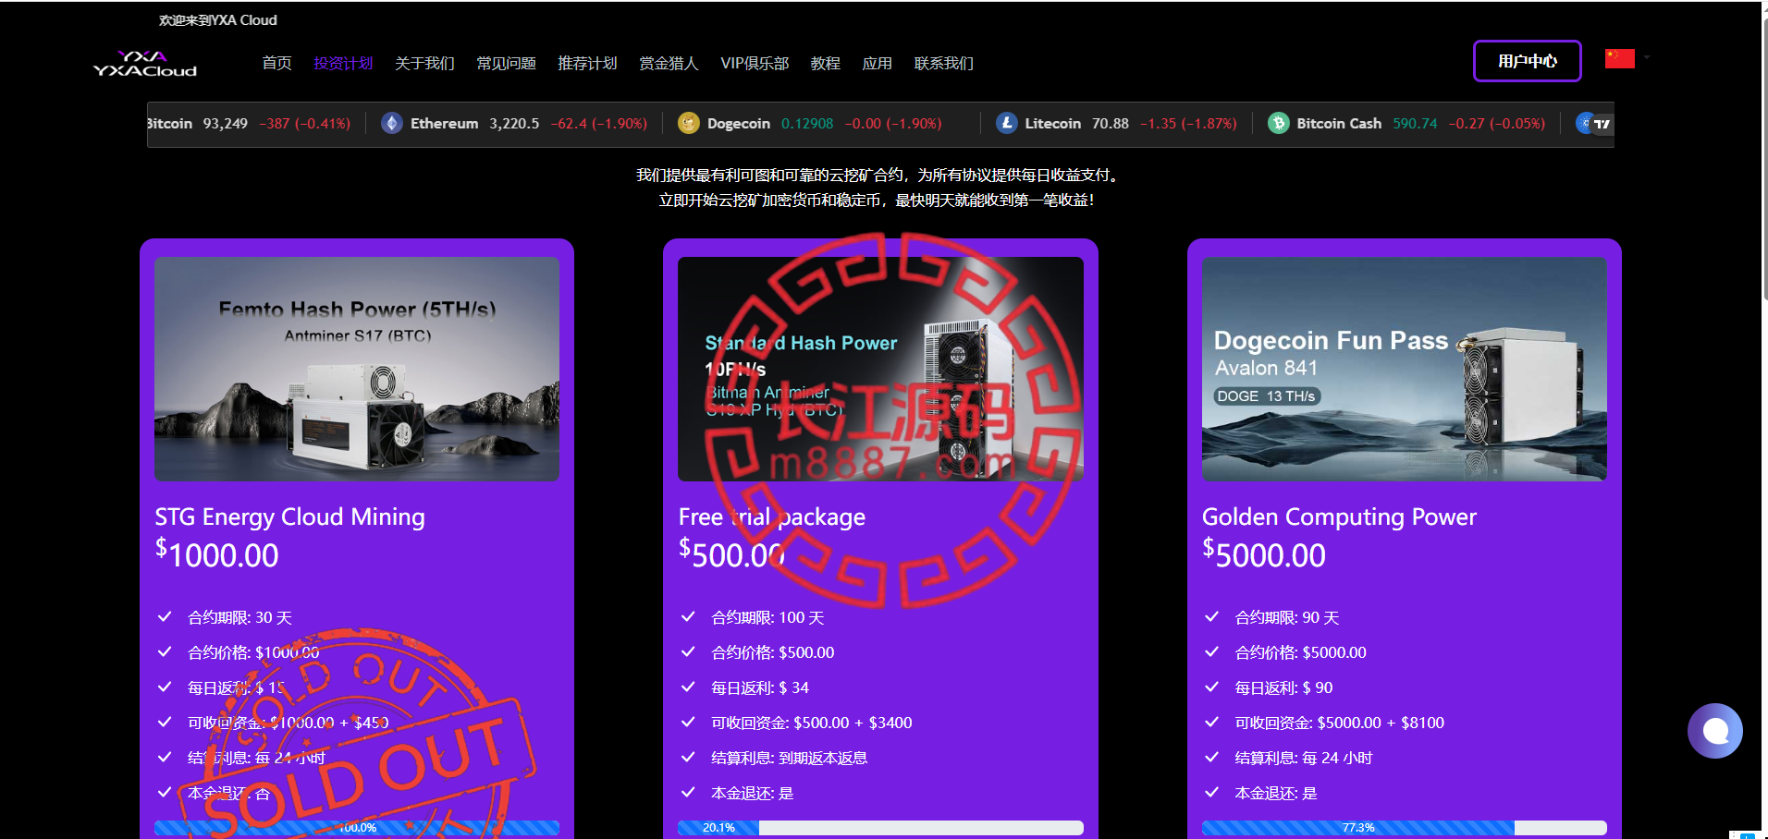Image resolution: width=1768 pixels, height=839 pixels.
Task: Click the 欢迎来到YXA Cloud welcome text
Action: 217,19
